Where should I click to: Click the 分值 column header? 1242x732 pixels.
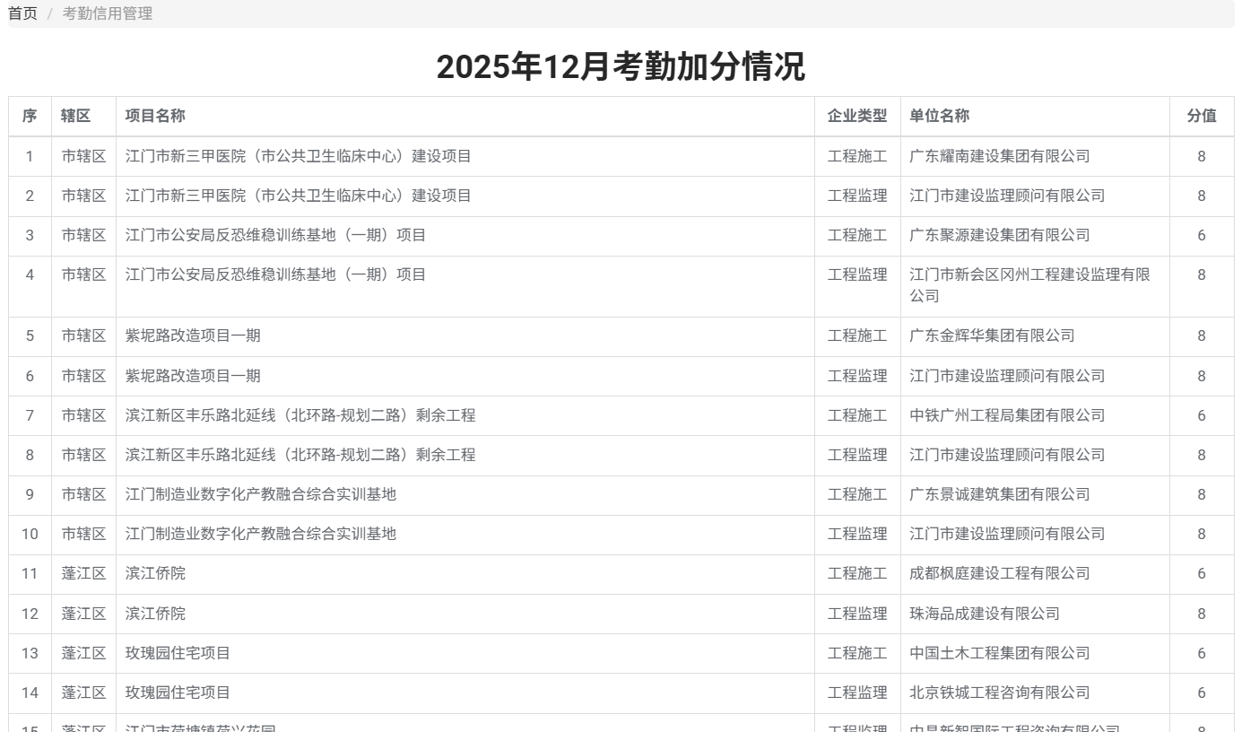(x=1201, y=116)
